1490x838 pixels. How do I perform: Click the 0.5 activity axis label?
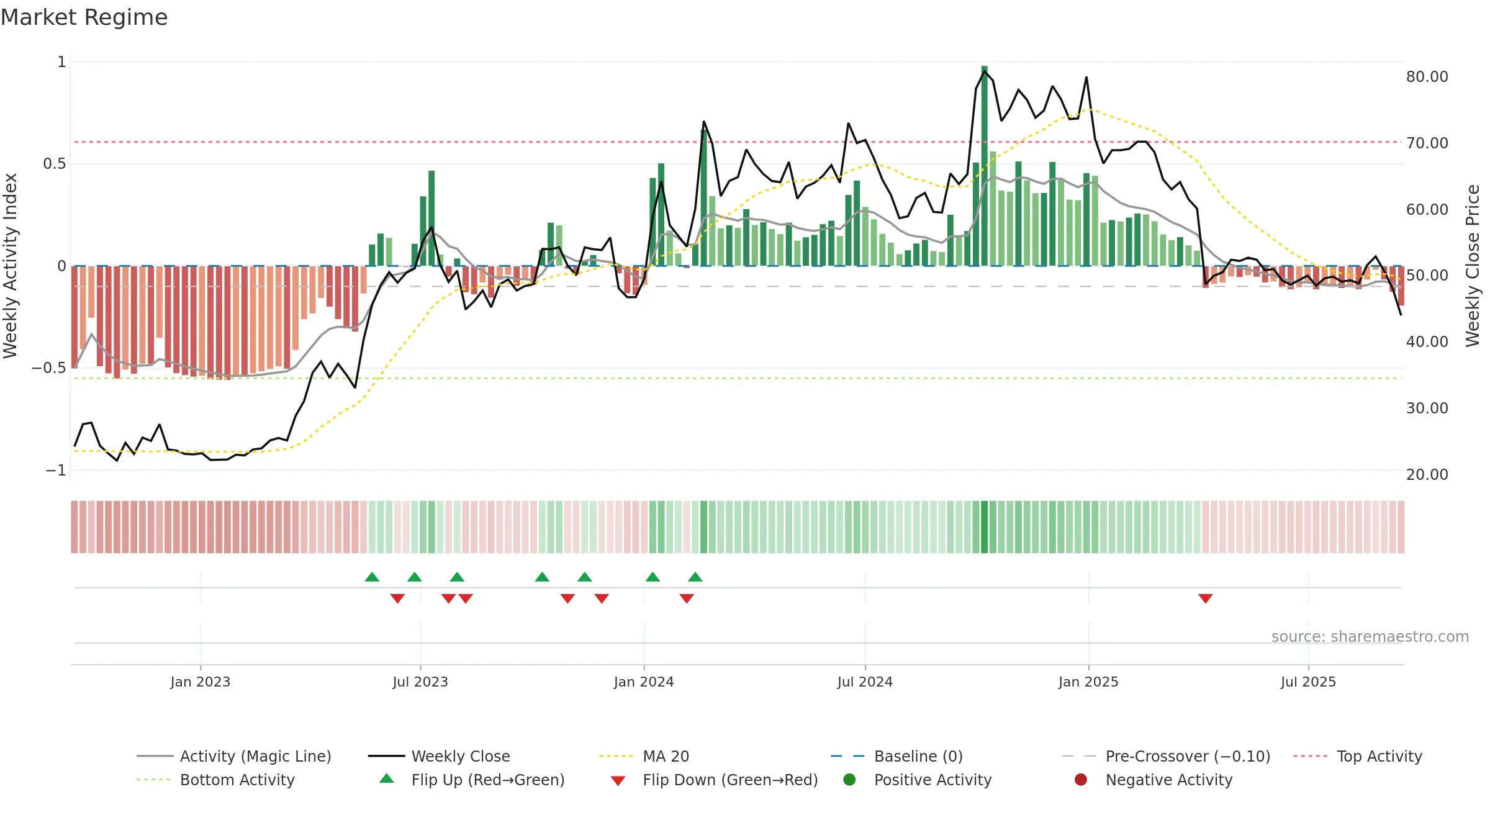[54, 163]
